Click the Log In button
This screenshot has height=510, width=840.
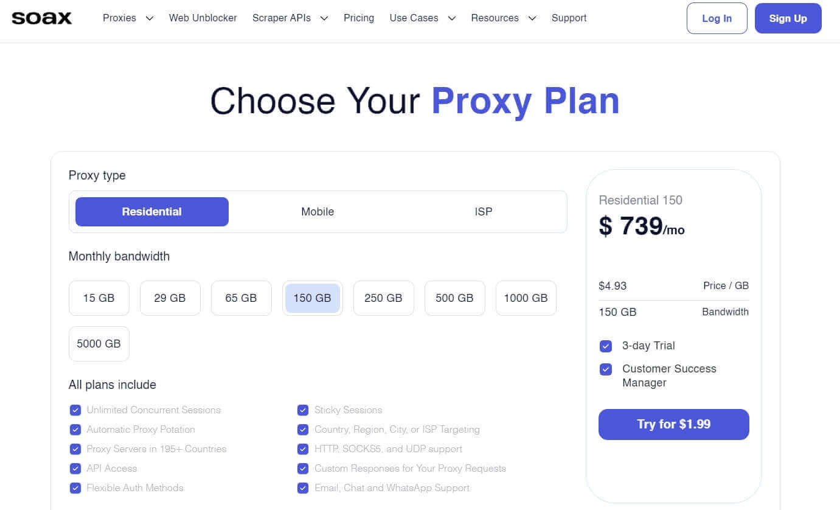coord(717,18)
